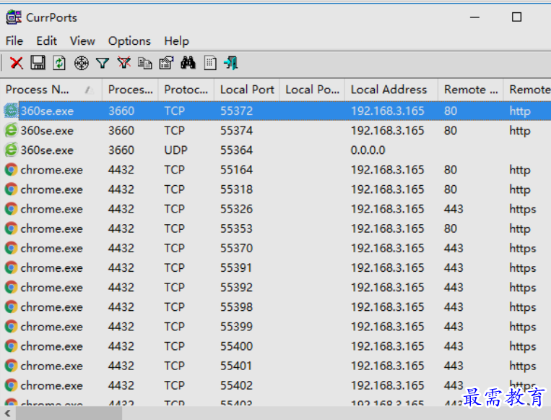Click the Chrome icon on the port 55164 row
551x420 pixels.
pyautogui.click(x=11, y=170)
